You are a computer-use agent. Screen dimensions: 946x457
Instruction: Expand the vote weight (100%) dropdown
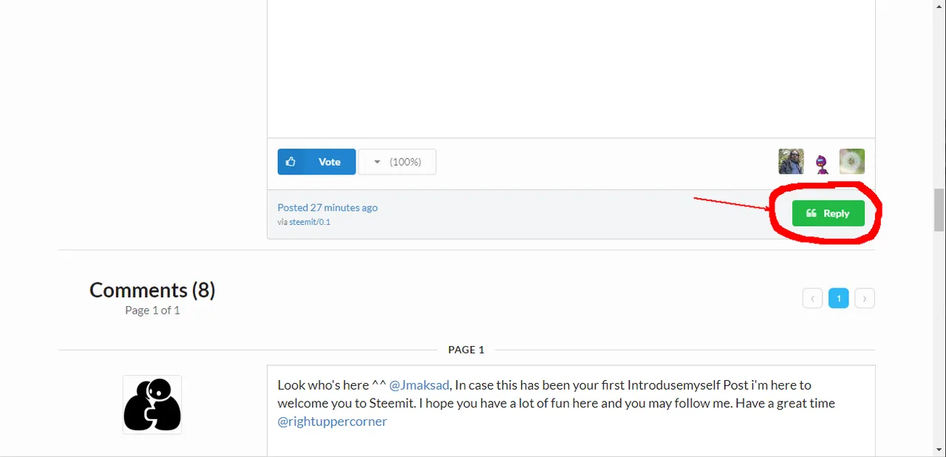click(x=398, y=162)
